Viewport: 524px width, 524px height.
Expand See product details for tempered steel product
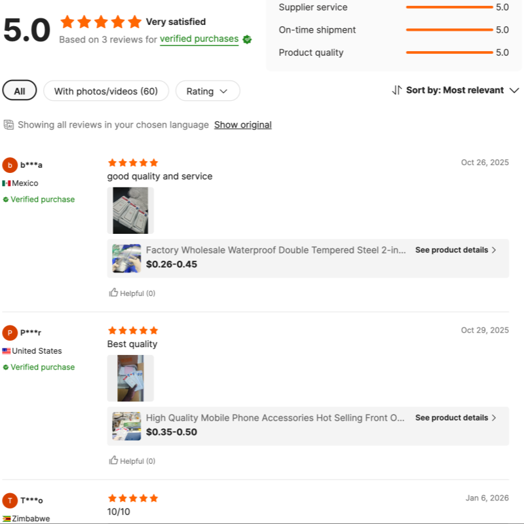pyautogui.click(x=456, y=250)
